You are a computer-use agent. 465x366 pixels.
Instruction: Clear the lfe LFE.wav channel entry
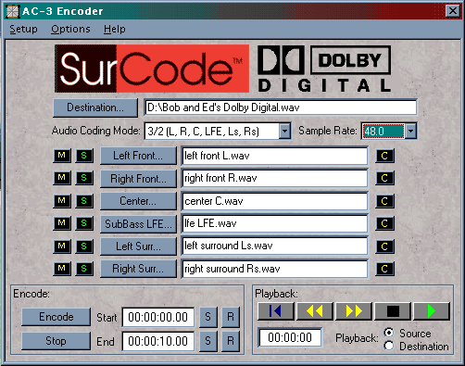click(384, 223)
